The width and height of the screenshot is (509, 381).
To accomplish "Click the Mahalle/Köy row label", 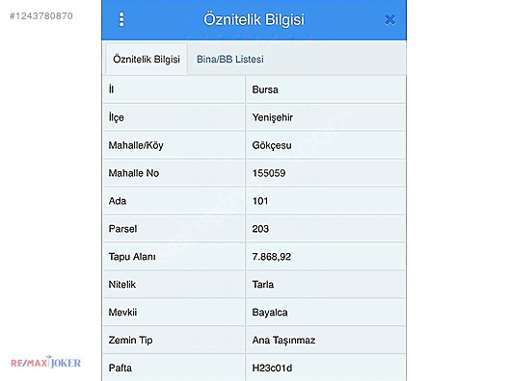I will coord(136,145).
